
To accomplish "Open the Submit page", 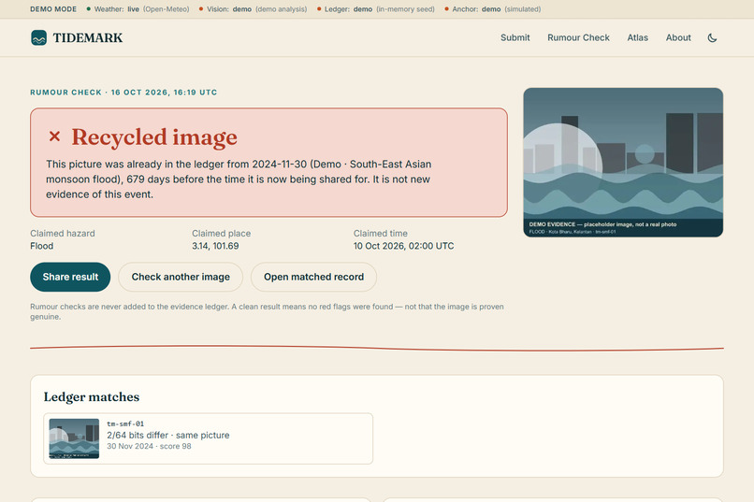I will pyautogui.click(x=515, y=37).
